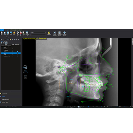This screenshot has height=133, width=133.
Task: Click the square frame icon below the silhouette
Action: [26, 77]
